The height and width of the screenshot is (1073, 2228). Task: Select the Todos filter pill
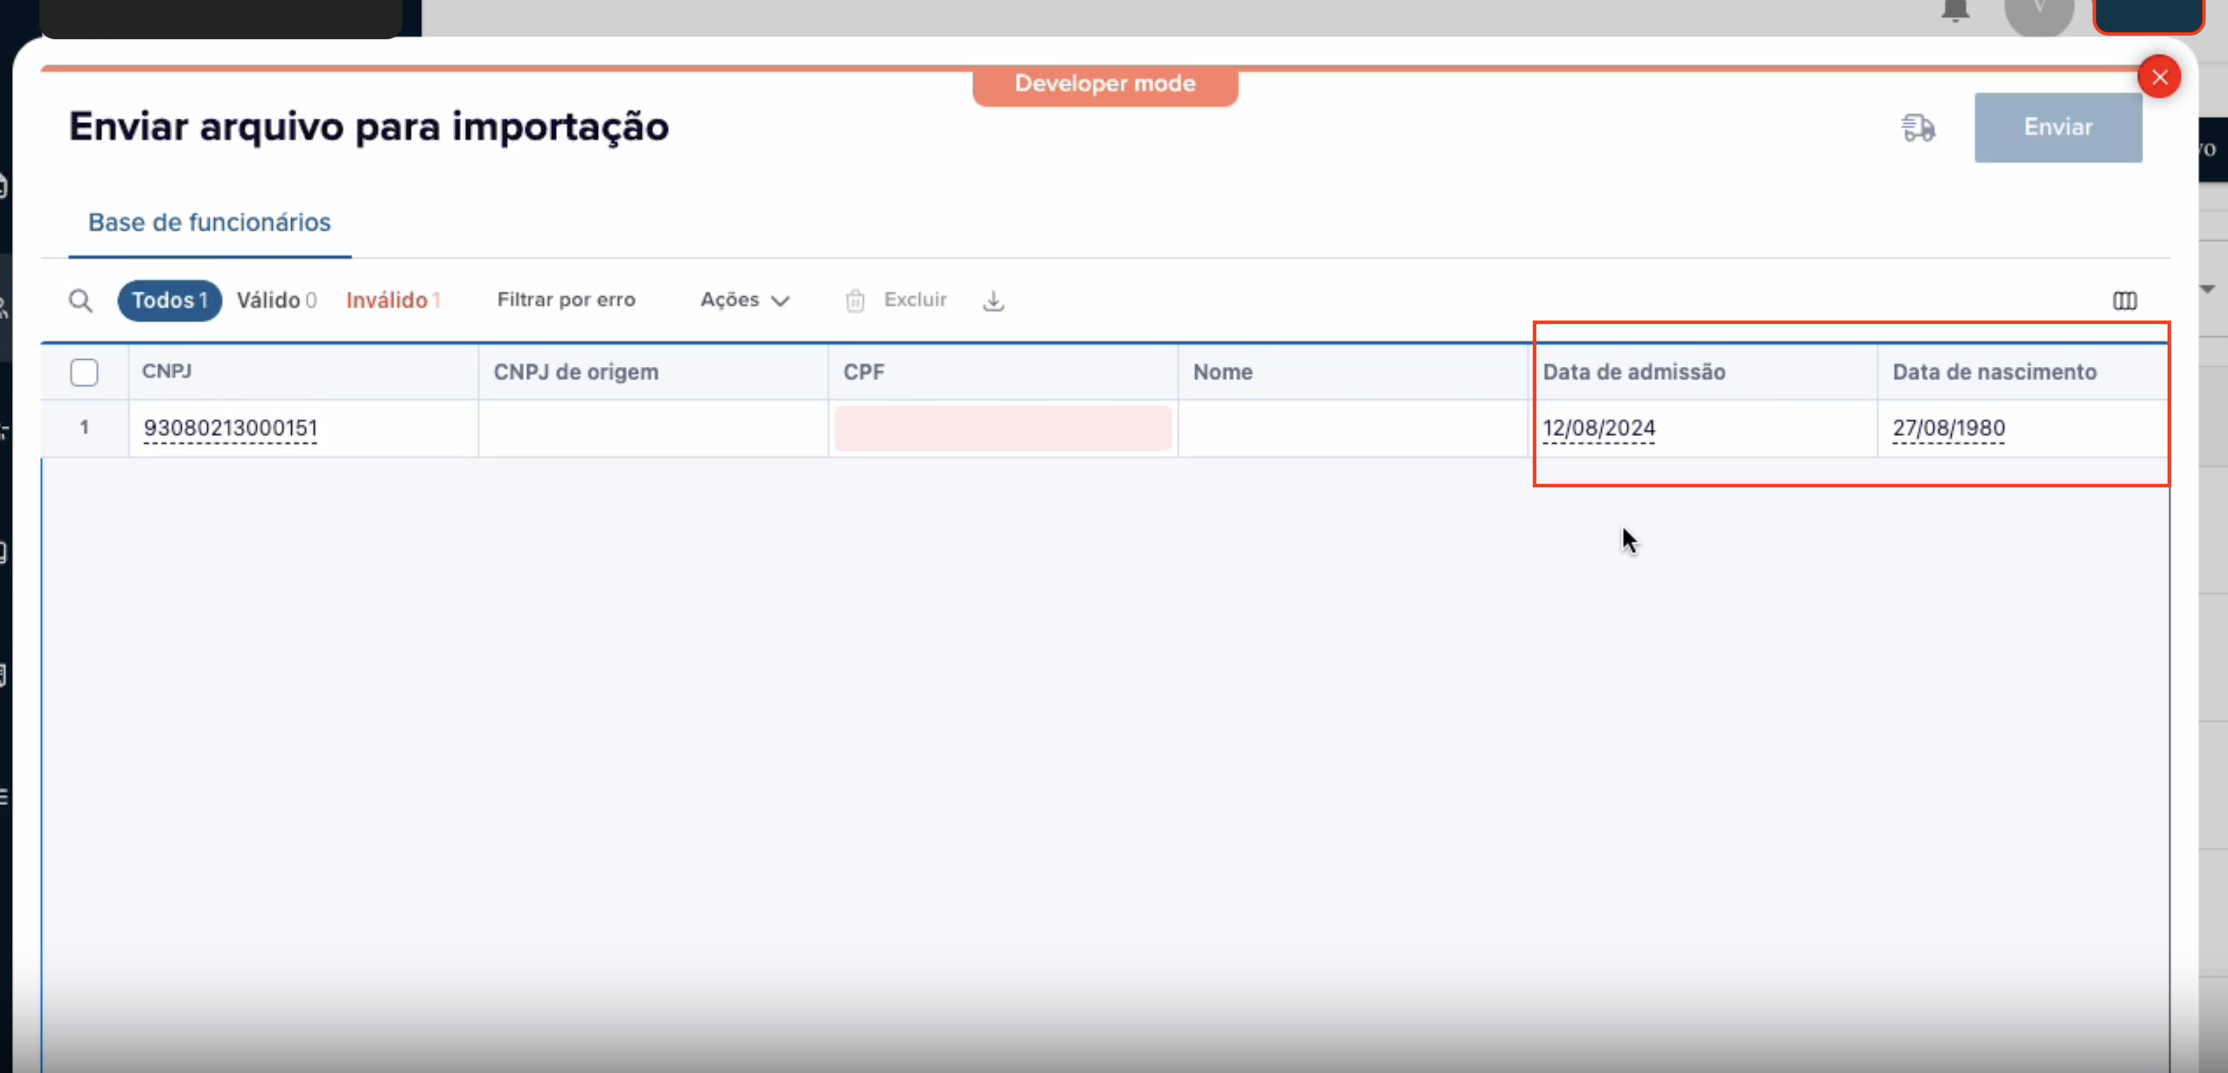coord(170,301)
